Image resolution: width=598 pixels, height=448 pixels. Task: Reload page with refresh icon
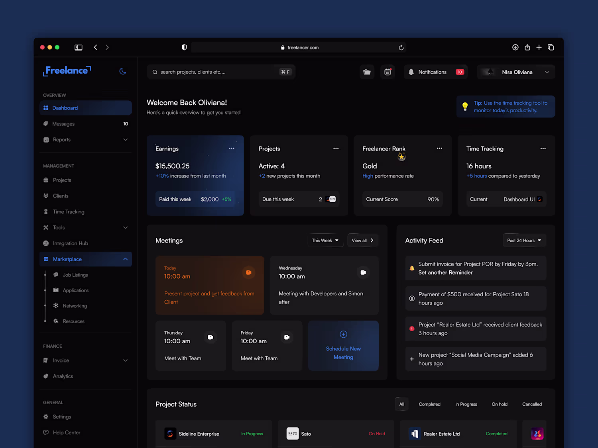pos(401,47)
